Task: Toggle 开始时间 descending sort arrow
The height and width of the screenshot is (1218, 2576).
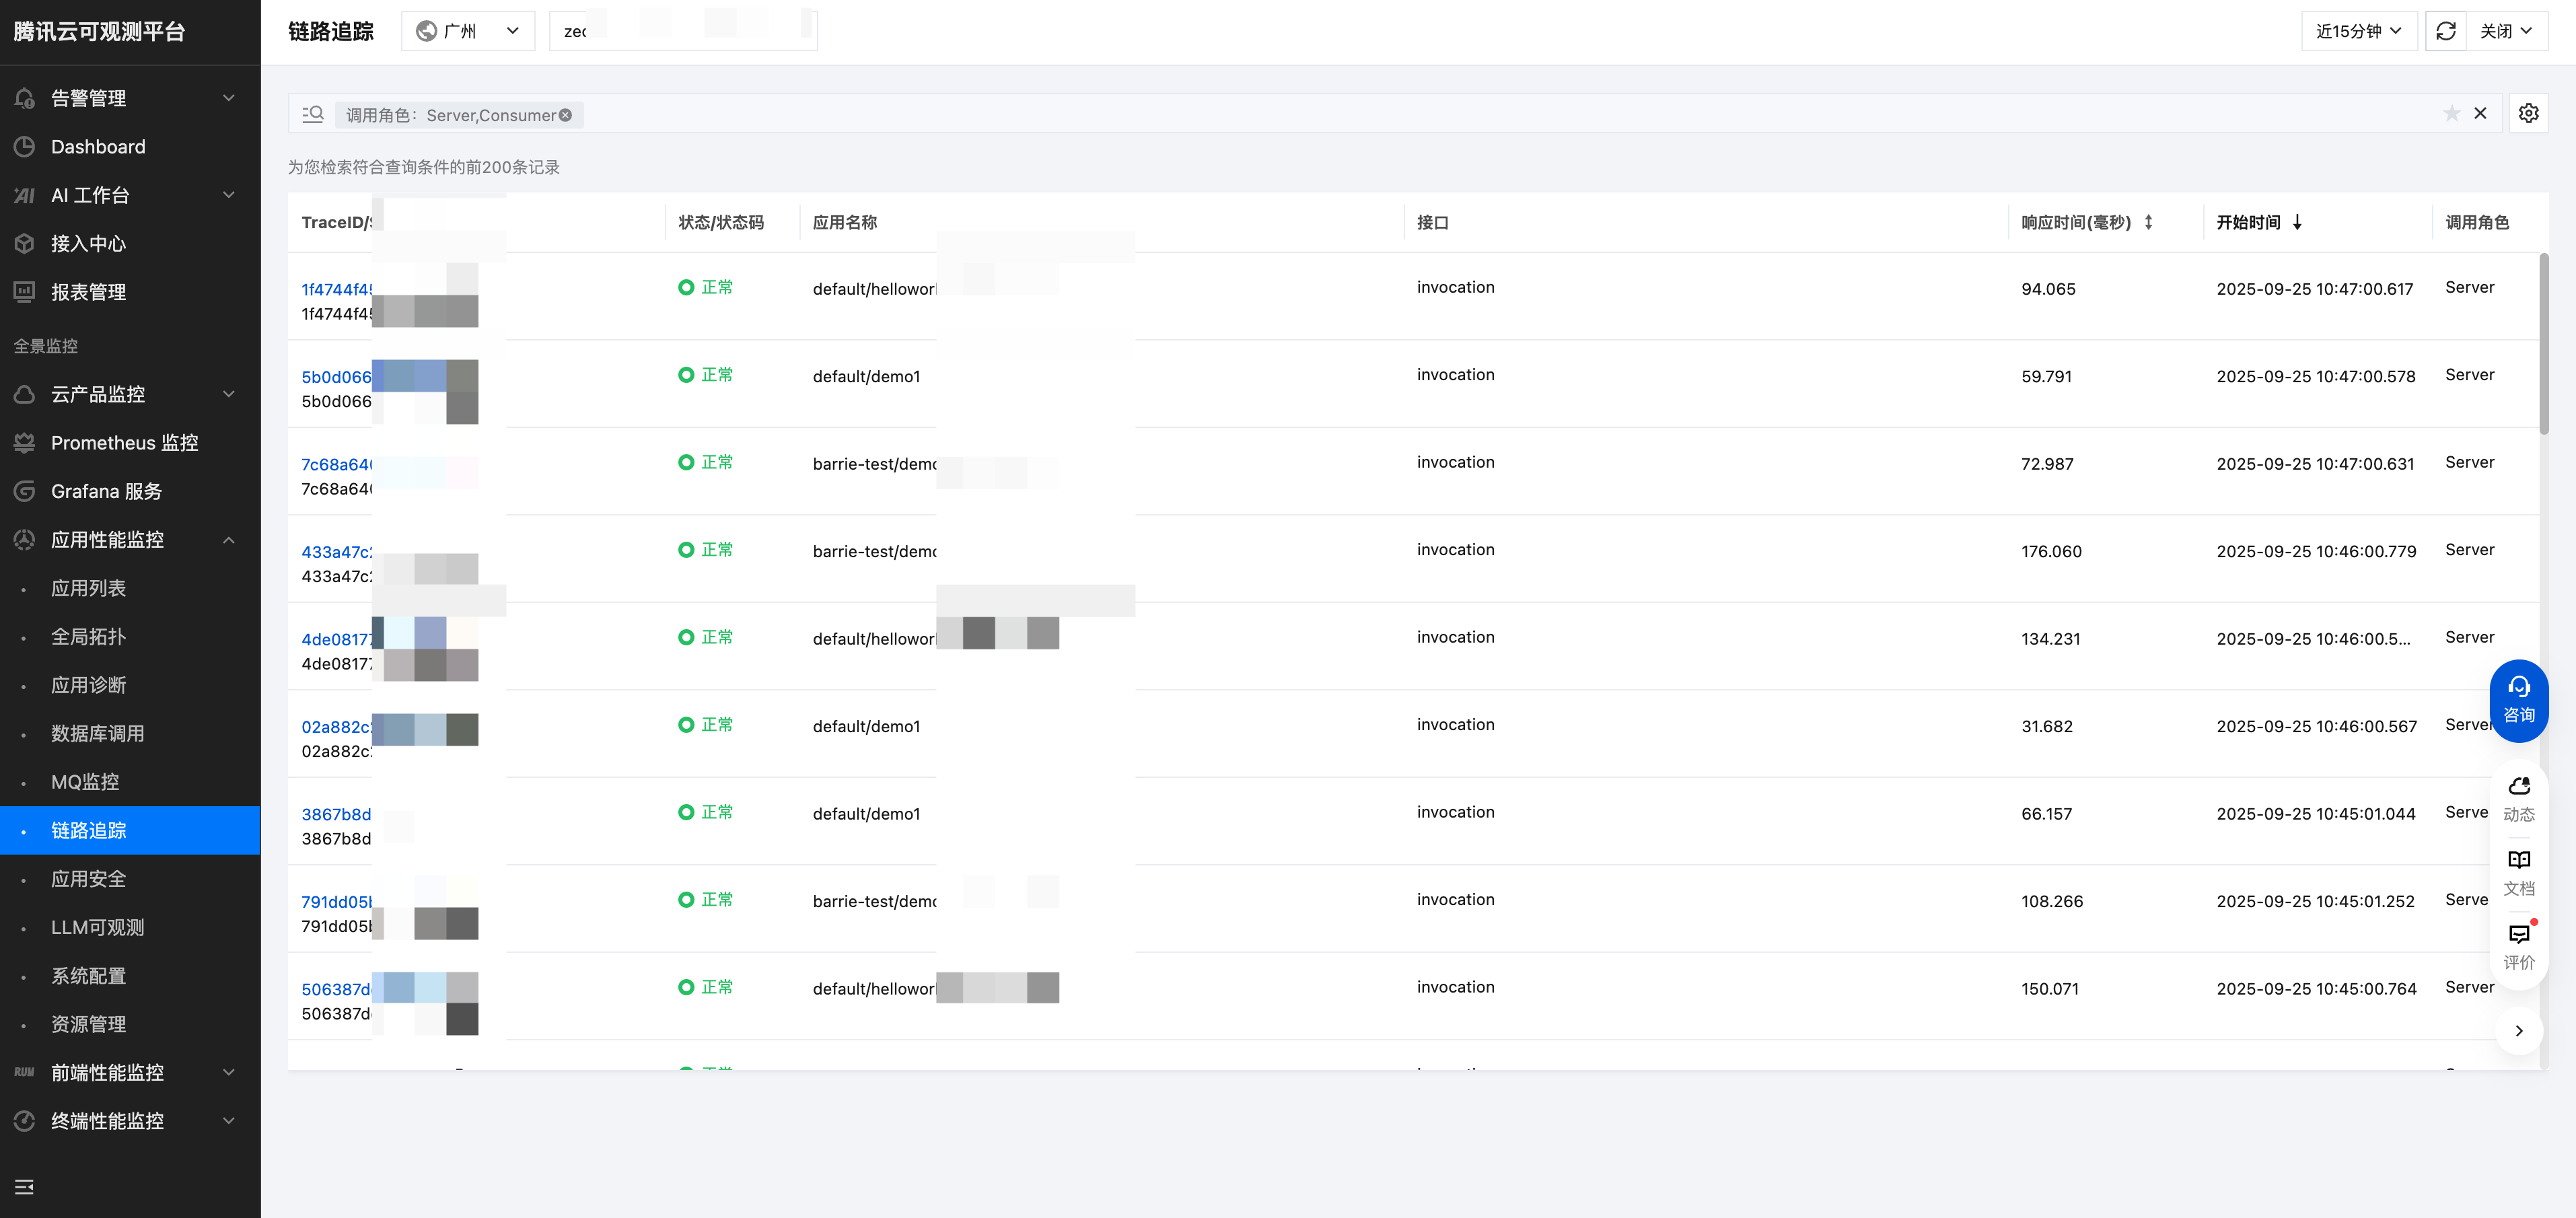Action: pyautogui.click(x=2297, y=222)
